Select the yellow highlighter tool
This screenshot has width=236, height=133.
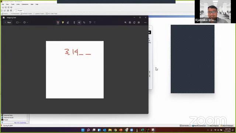click(x=63, y=23)
